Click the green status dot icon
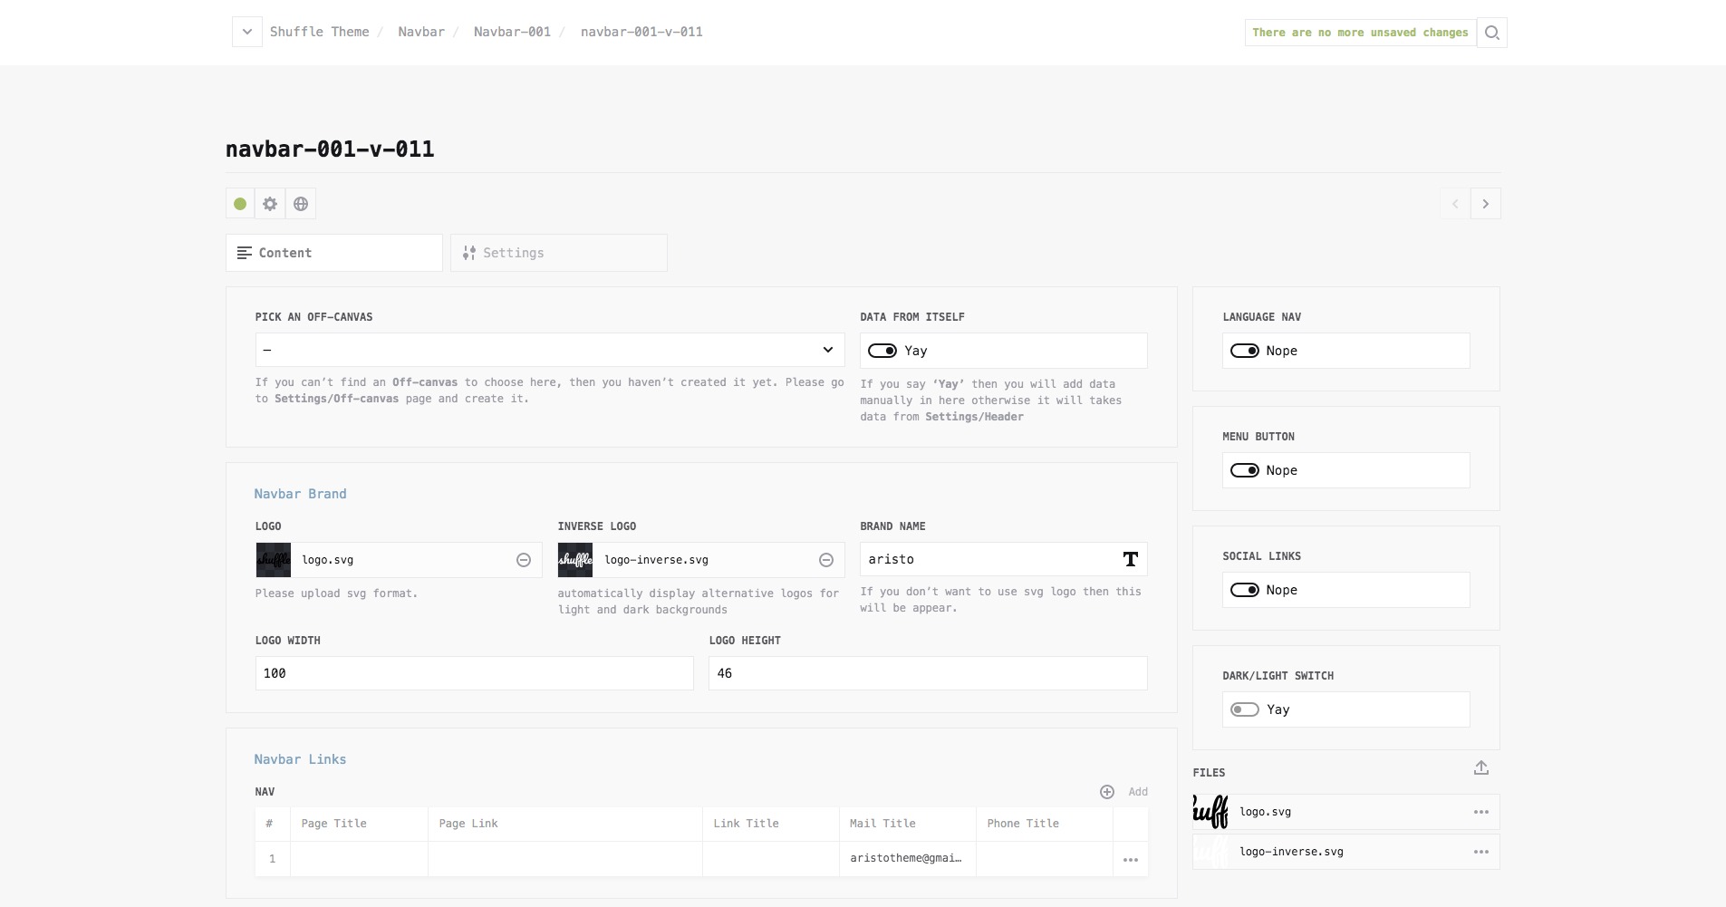This screenshot has width=1726, height=907. 240,204
